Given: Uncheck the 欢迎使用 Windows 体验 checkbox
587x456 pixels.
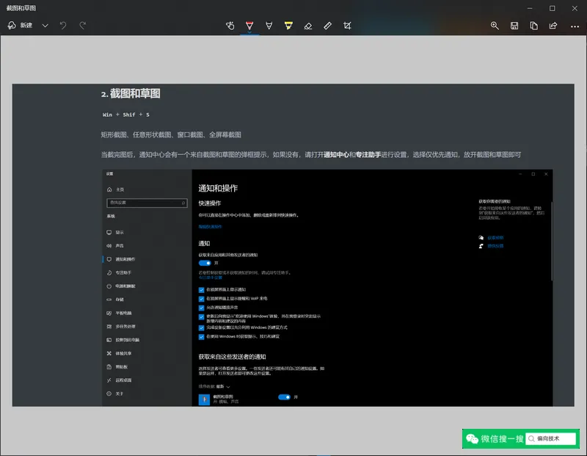Looking at the screenshot, I should (201, 317).
